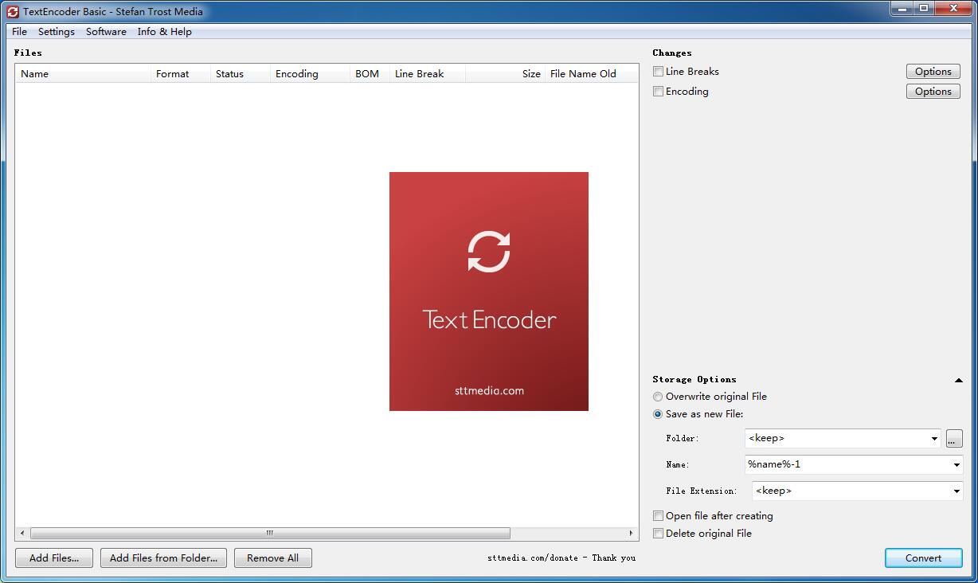Viewport: 978px width, 583px height.
Task: Check Open file after creating
Action: coord(658,516)
